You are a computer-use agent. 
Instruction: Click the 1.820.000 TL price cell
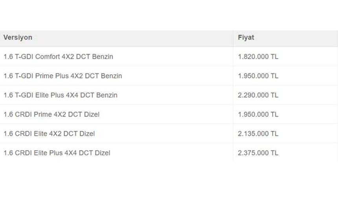258,57
